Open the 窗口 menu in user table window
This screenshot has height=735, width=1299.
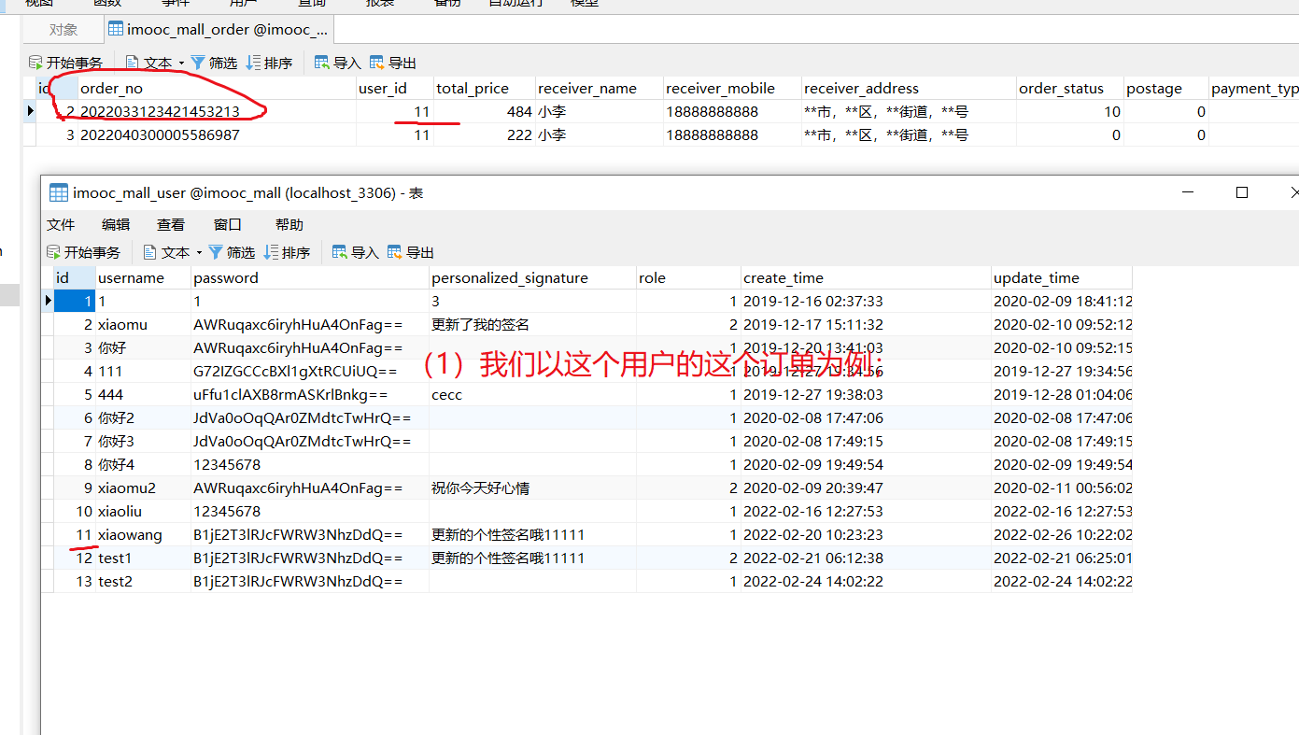227,224
